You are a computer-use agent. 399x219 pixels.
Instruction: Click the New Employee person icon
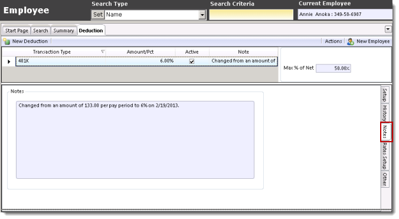click(x=351, y=41)
